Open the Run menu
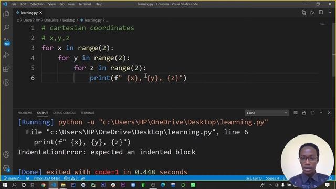The width and height of the screenshot is (336, 189). [x=71, y=4]
